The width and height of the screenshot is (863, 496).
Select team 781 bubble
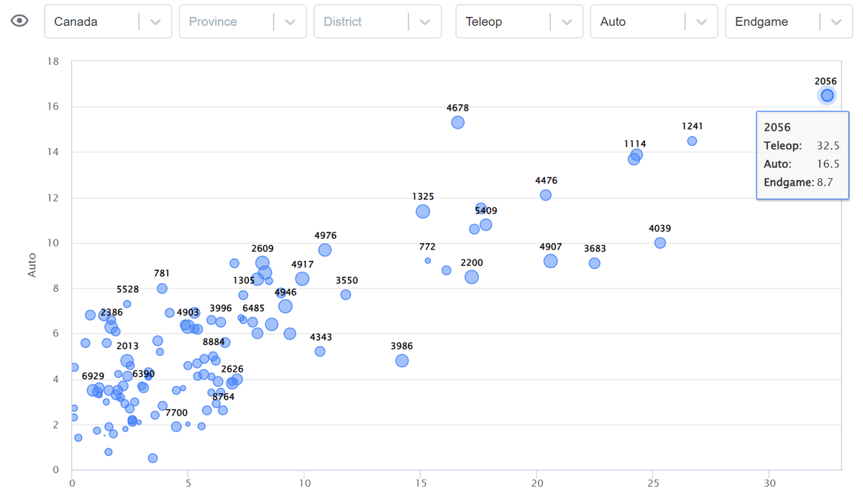pos(162,288)
